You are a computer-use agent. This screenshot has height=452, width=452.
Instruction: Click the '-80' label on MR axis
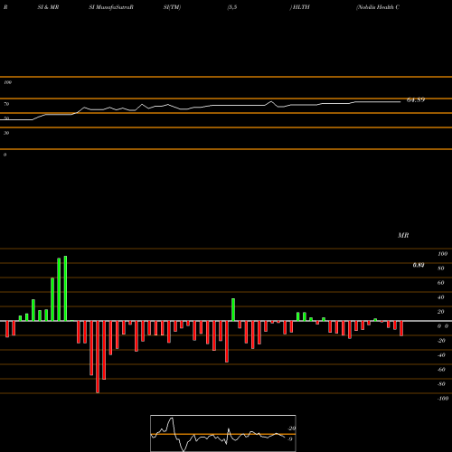[441, 384]
